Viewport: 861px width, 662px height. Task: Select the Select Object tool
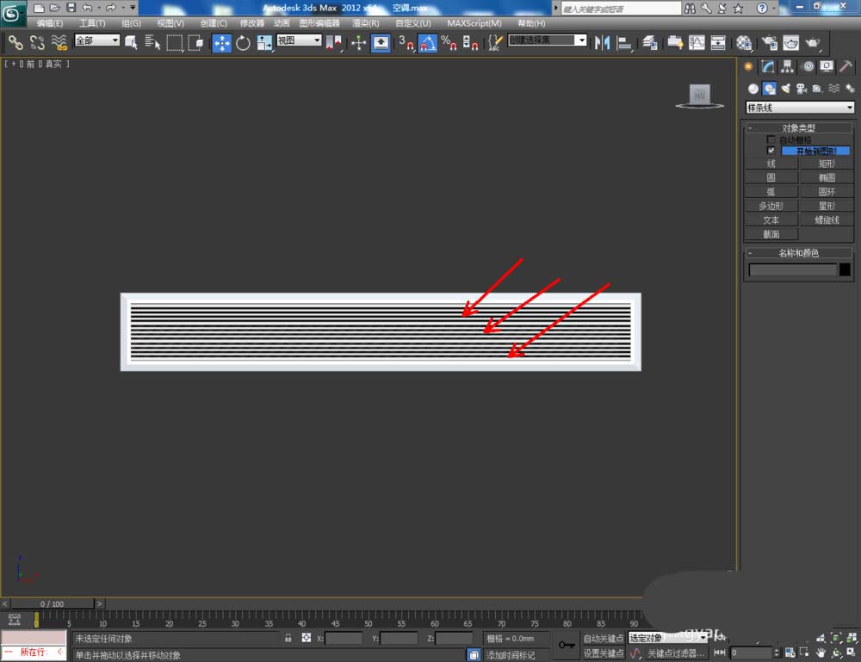(x=131, y=43)
